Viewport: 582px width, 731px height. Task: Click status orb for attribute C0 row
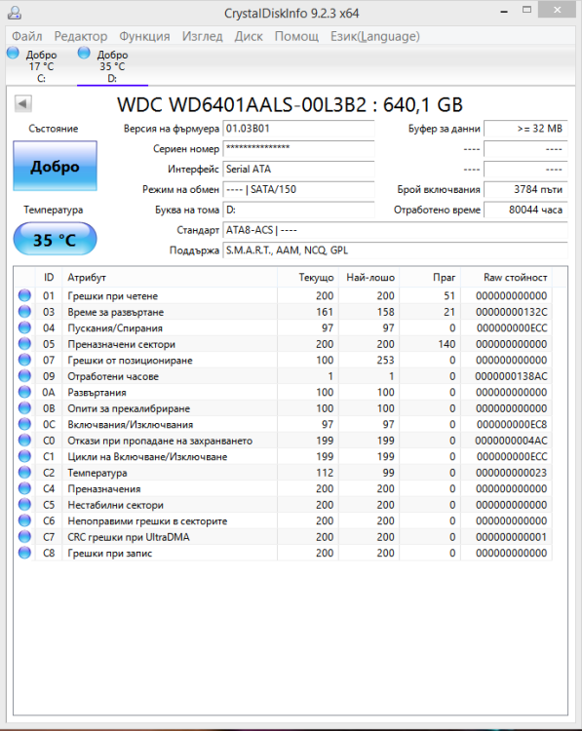pos(24,441)
